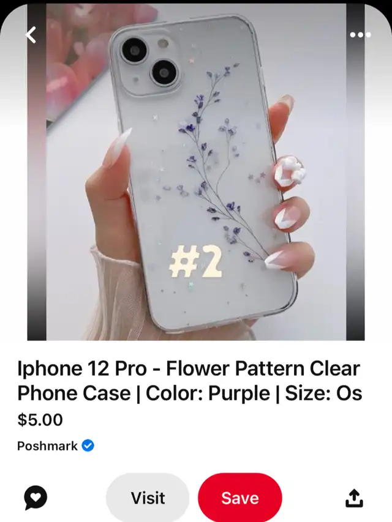The image size is (392, 522).
Task: Tap the blue verified checkmark badge
Action: [88, 446]
